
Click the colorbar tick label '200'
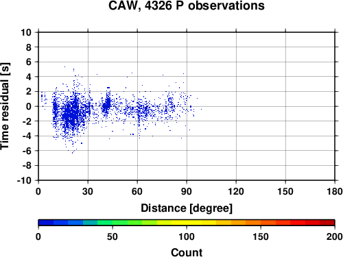point(335,236)
